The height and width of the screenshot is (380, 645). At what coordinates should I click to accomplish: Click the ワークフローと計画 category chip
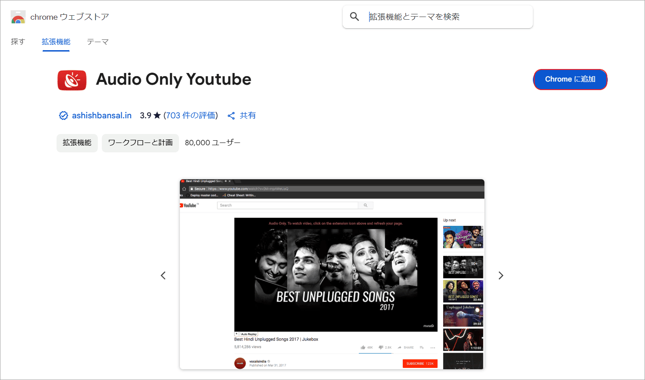coord(140,143)
